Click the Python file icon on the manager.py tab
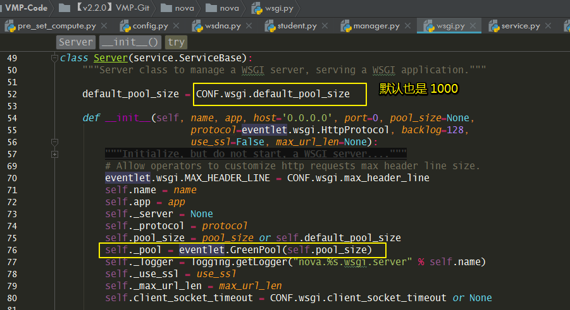Image resolution: width=570 pixels, height=310 pixels. coord(346,26)
